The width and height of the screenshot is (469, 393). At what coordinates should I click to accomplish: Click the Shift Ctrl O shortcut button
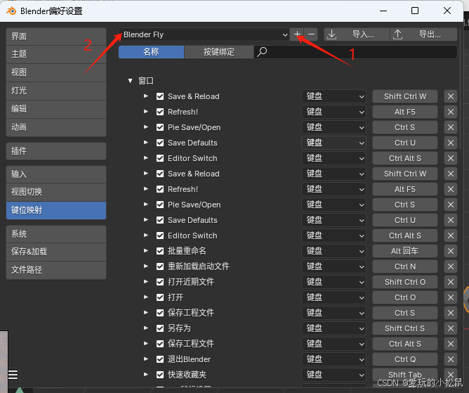tap(404, 282)
